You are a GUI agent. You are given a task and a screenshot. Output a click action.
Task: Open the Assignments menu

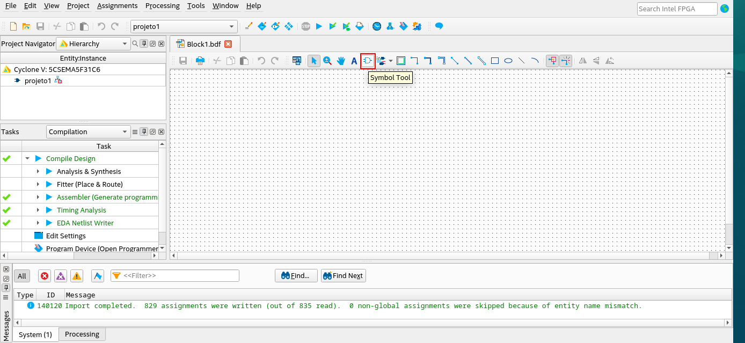click(118, 5)
